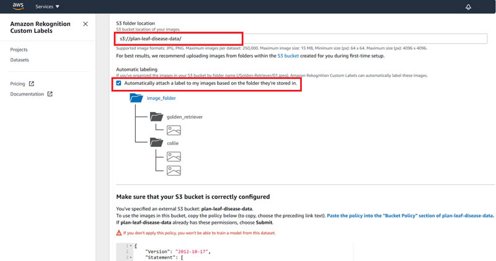Click the collie folder label
496x261 pixels.
173,143
